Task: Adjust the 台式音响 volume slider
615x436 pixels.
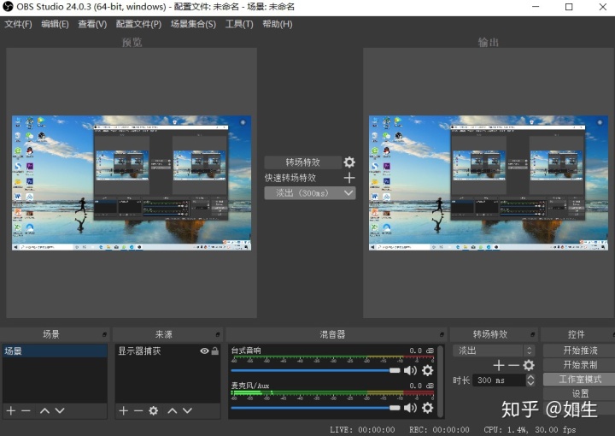Action: click(315, 370)
